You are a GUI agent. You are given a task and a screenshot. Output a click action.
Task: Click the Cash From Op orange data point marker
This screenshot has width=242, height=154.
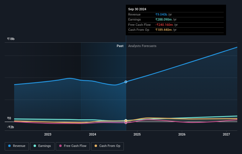click(x=126, y=121)
